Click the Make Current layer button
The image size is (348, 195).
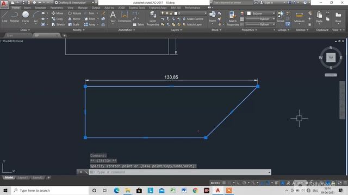click(193, 19)
